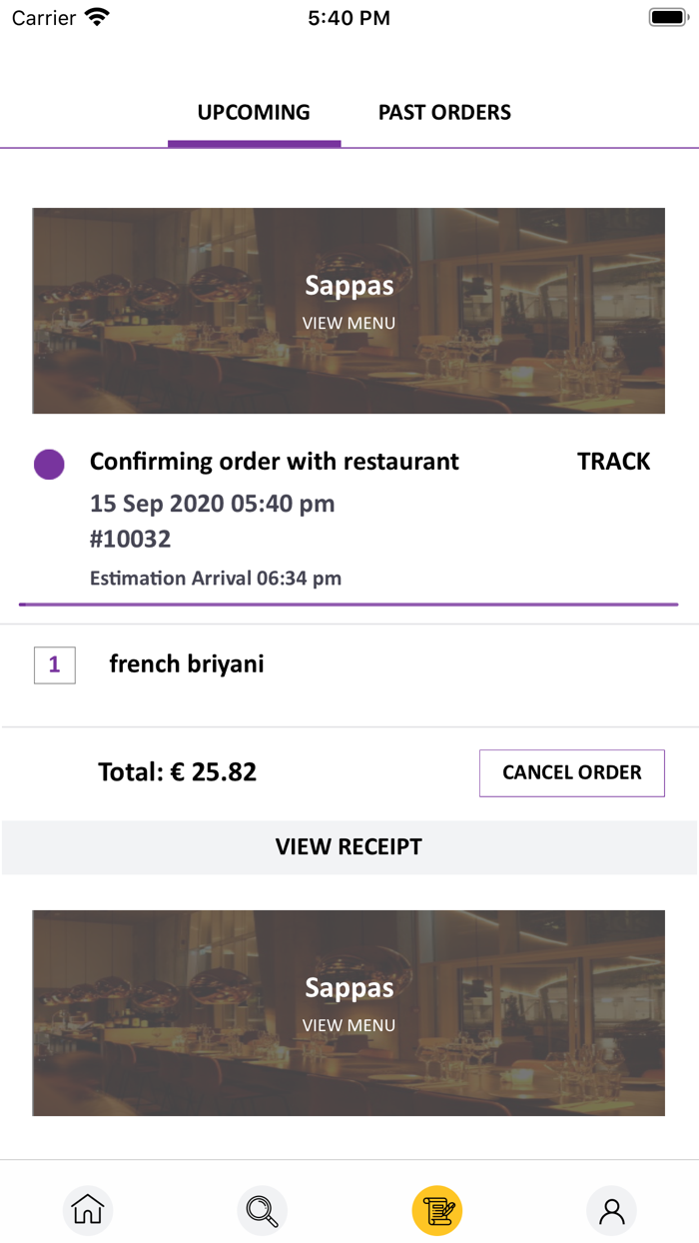
Task: Open View Menu on second Sappas banner
Action: pos(349,1026)
